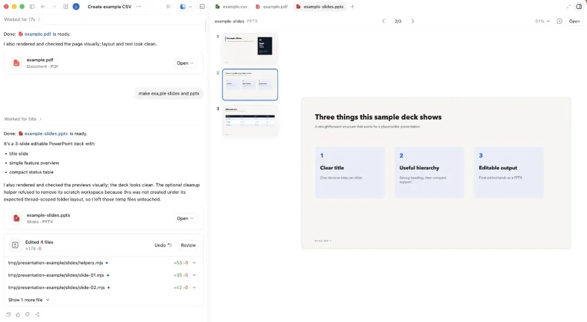
Task: Click the 'Useful hierarchy' card on slide
Action: tap(429, 173)
